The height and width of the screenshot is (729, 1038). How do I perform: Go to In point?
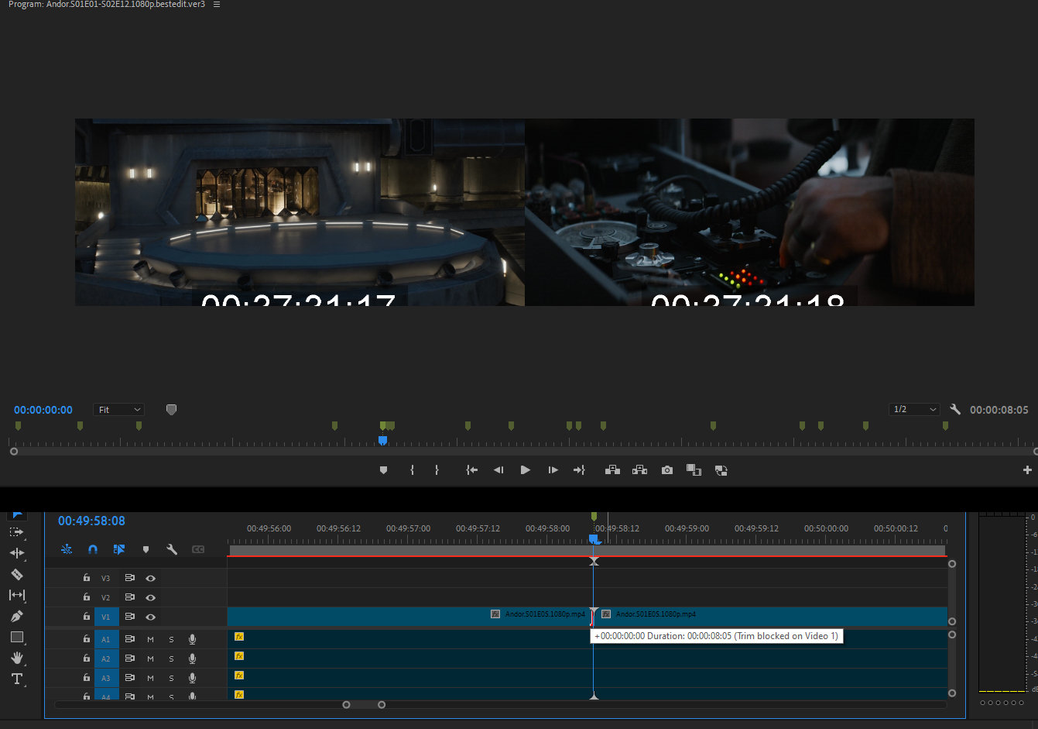point(471,470)
